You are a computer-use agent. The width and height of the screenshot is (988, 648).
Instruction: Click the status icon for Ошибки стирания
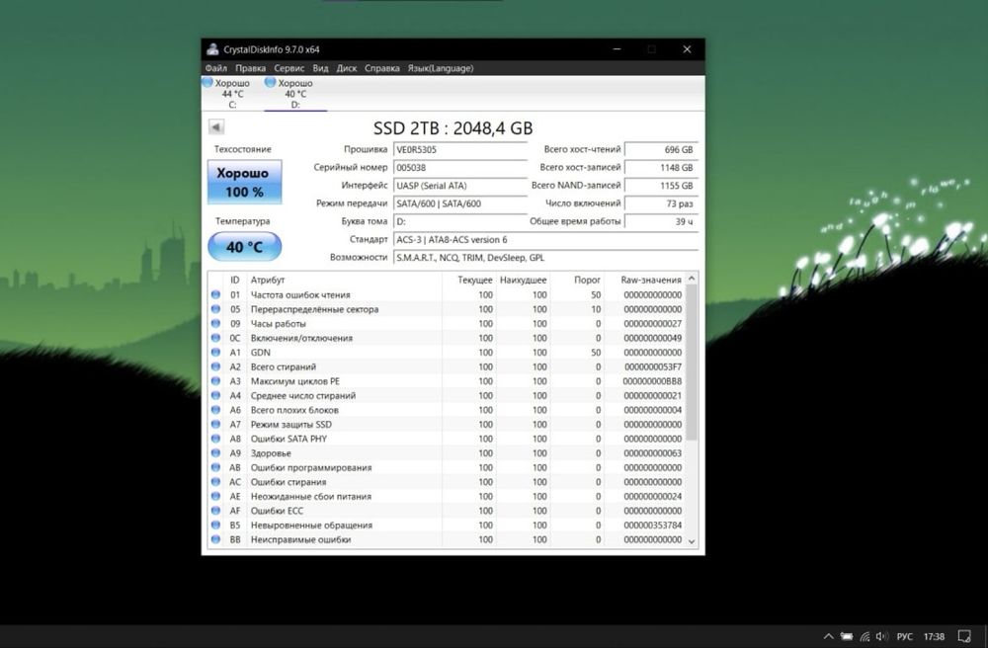click(x=215, y=482)
